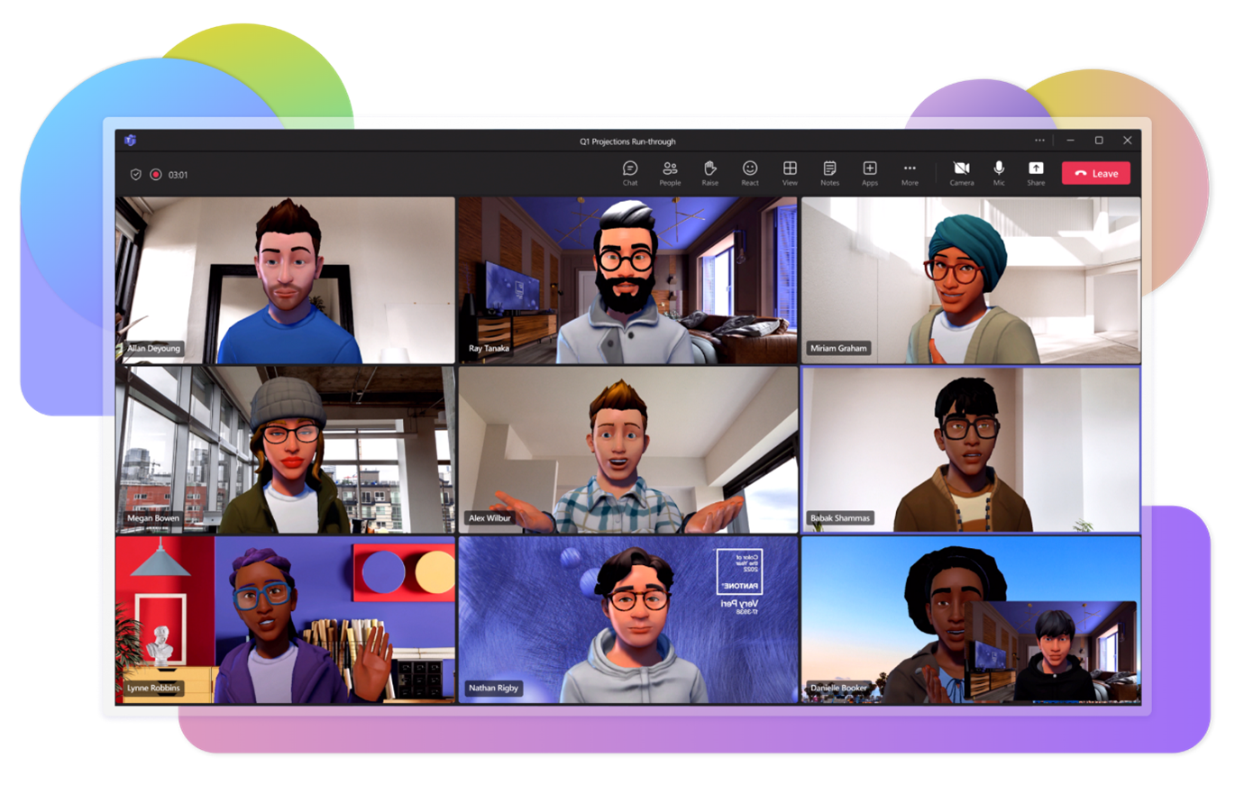Click Babak Shammas's highlighted video tile
This screenshot has width=1235, height=785.
(x=969, y=451)
